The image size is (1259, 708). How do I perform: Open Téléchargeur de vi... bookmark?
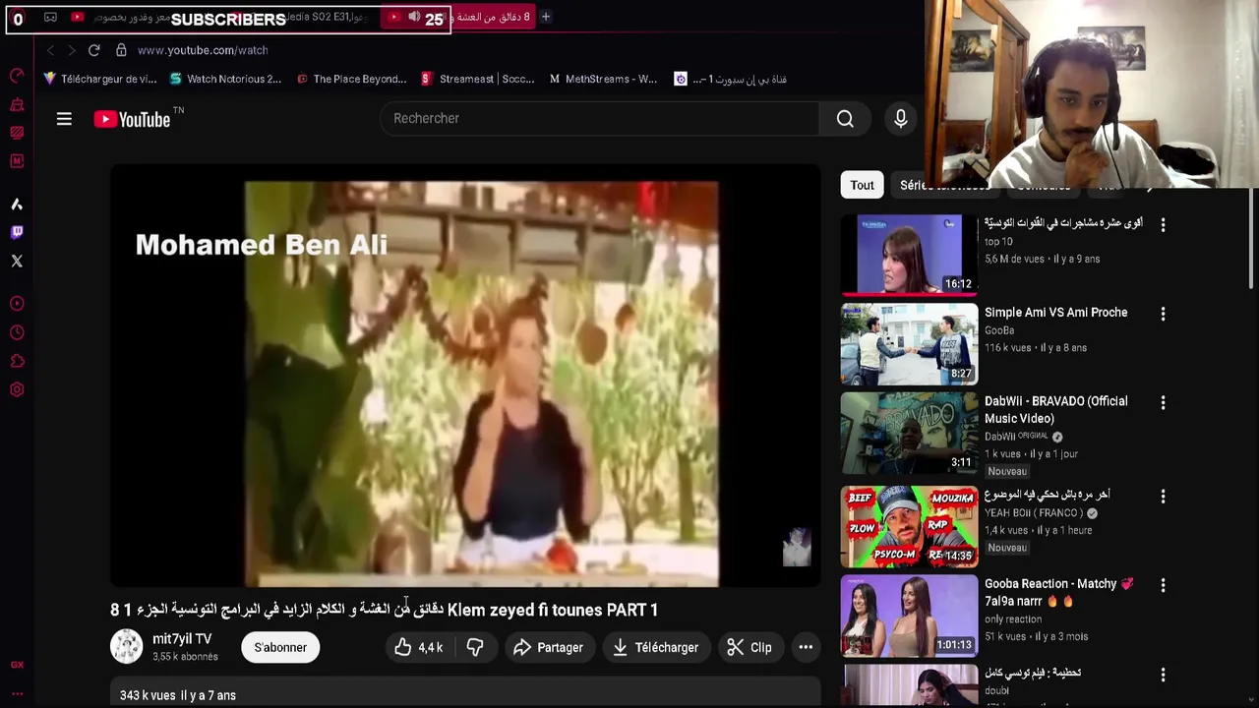(100, 79)
